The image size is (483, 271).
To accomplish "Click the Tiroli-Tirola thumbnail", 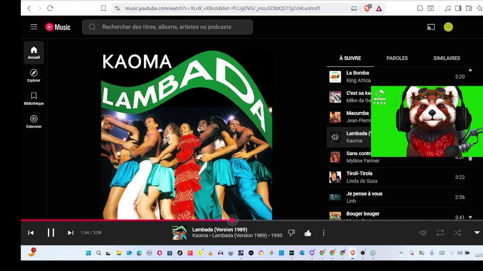I will point(335,177).
